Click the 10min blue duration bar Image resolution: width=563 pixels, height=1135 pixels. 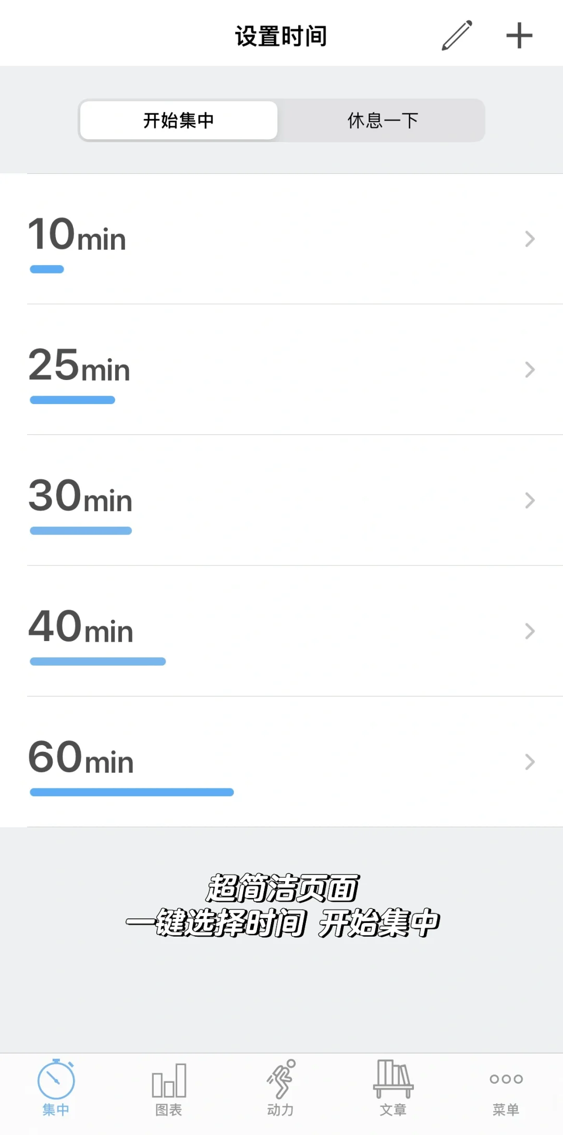pyautogui.click(x=47, y=269)
